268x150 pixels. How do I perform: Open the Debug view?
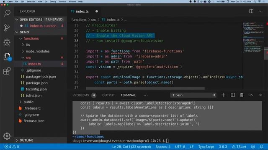7,42
